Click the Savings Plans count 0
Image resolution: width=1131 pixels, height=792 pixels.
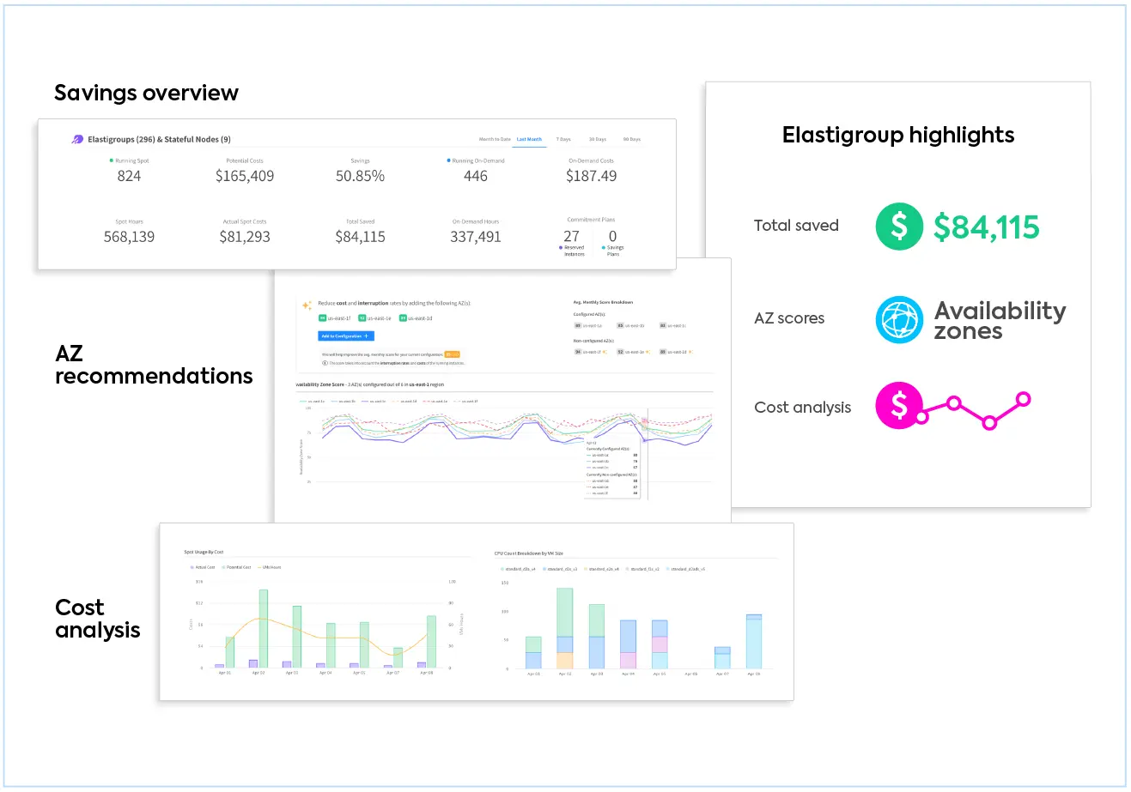point(612,236)
